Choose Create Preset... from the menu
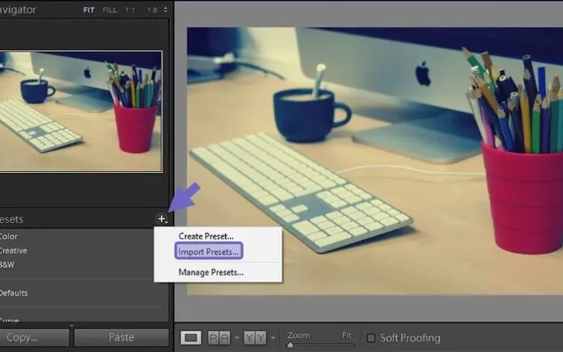 pos(205,236)
